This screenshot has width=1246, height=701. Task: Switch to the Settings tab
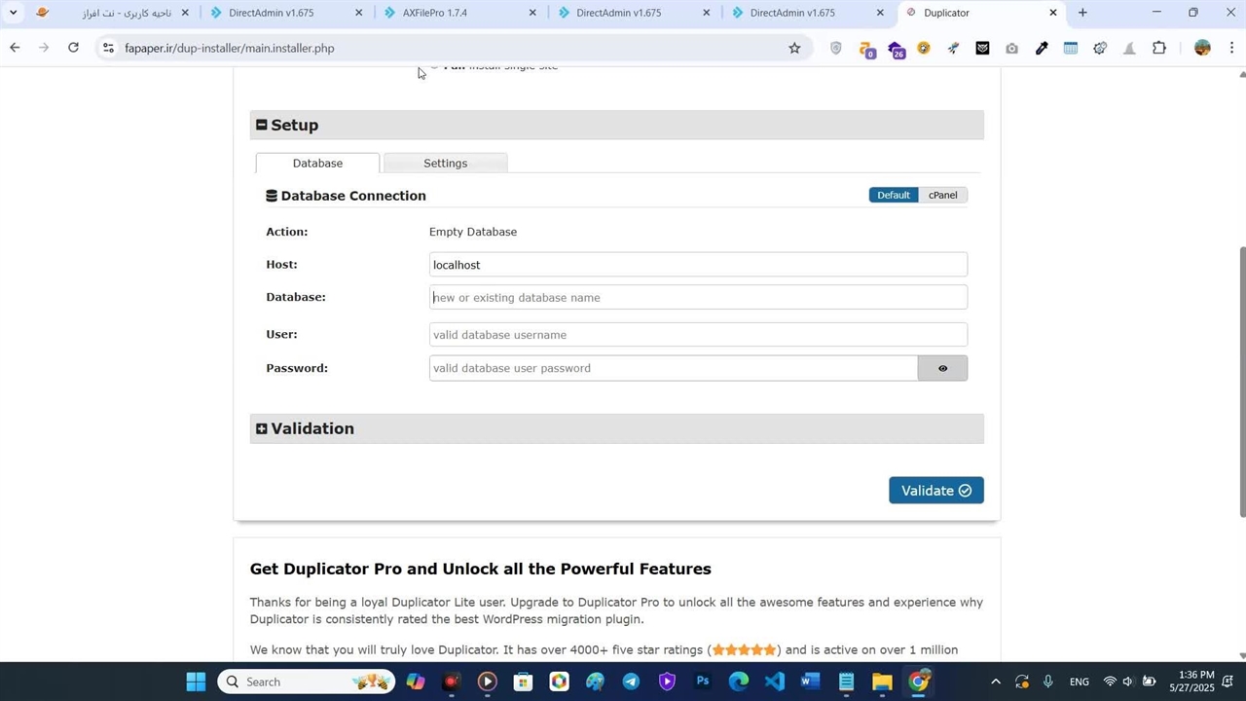pyautogui.click(x=445, y=163)
